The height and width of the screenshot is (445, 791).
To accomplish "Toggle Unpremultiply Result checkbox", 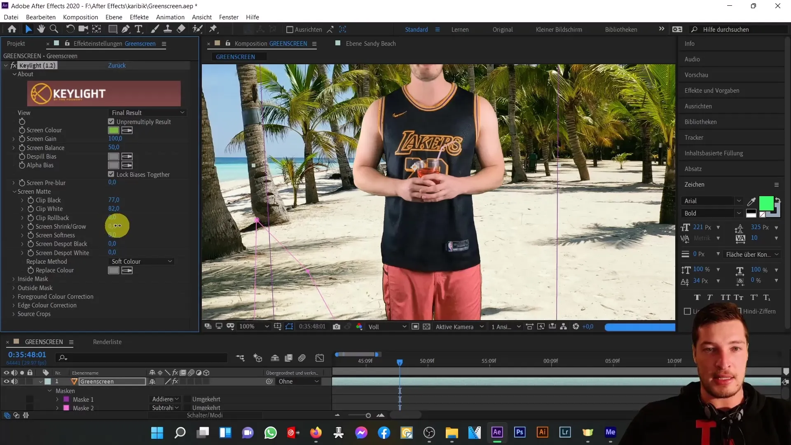I will [x=111, y=122].
